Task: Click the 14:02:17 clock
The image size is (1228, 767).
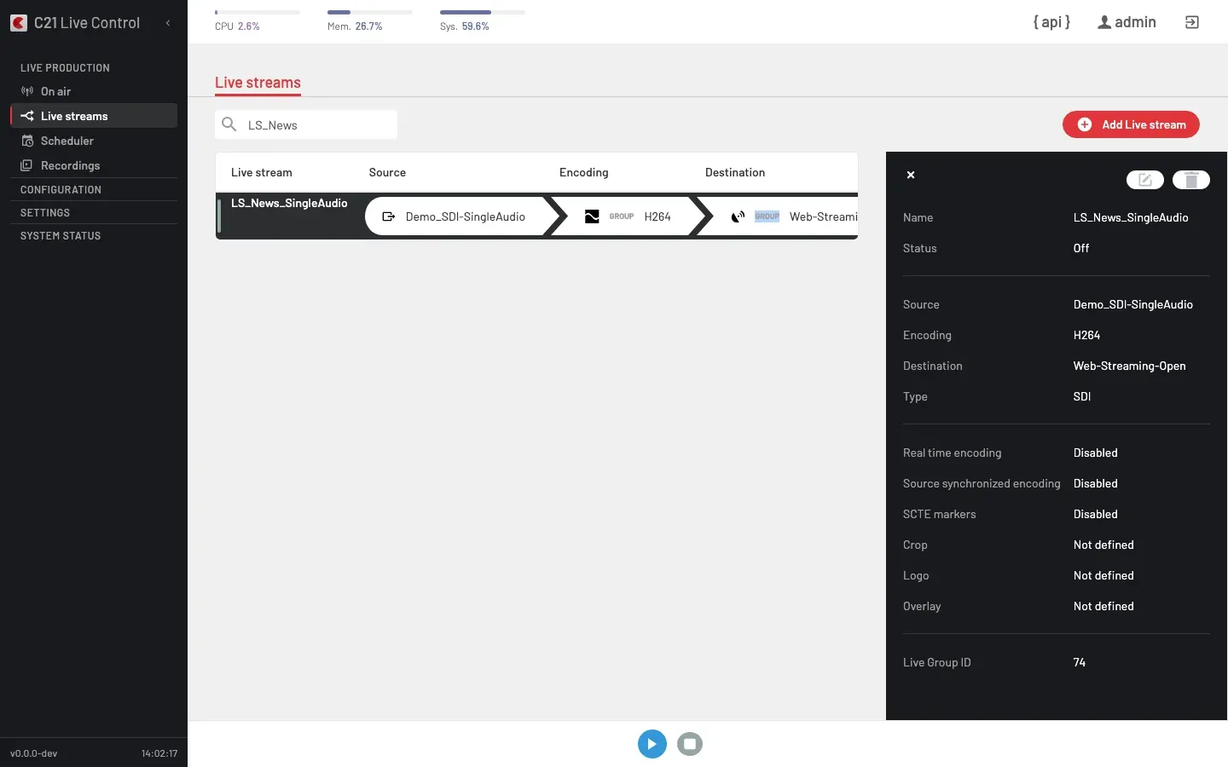Action: click(x=159, y=753)
